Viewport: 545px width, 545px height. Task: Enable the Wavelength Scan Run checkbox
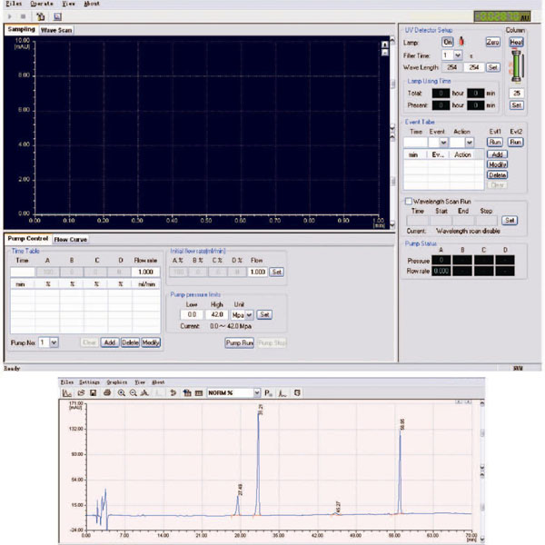(407, 201)
